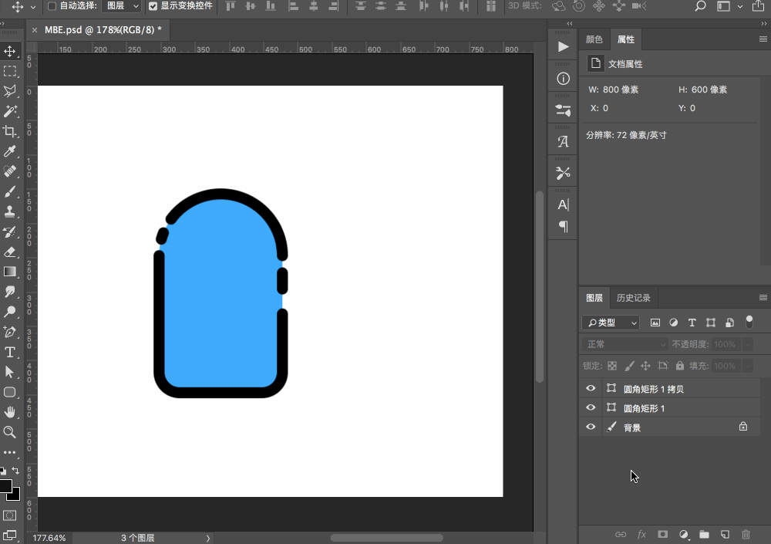This screenshot has height=544, width=771.
Task: Select the Pen tool
Action: [10, 332]
